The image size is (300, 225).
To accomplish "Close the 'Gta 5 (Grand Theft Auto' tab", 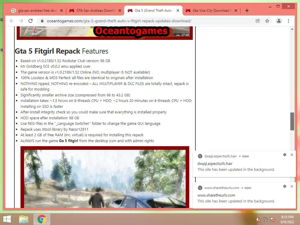I will [178, 11].
